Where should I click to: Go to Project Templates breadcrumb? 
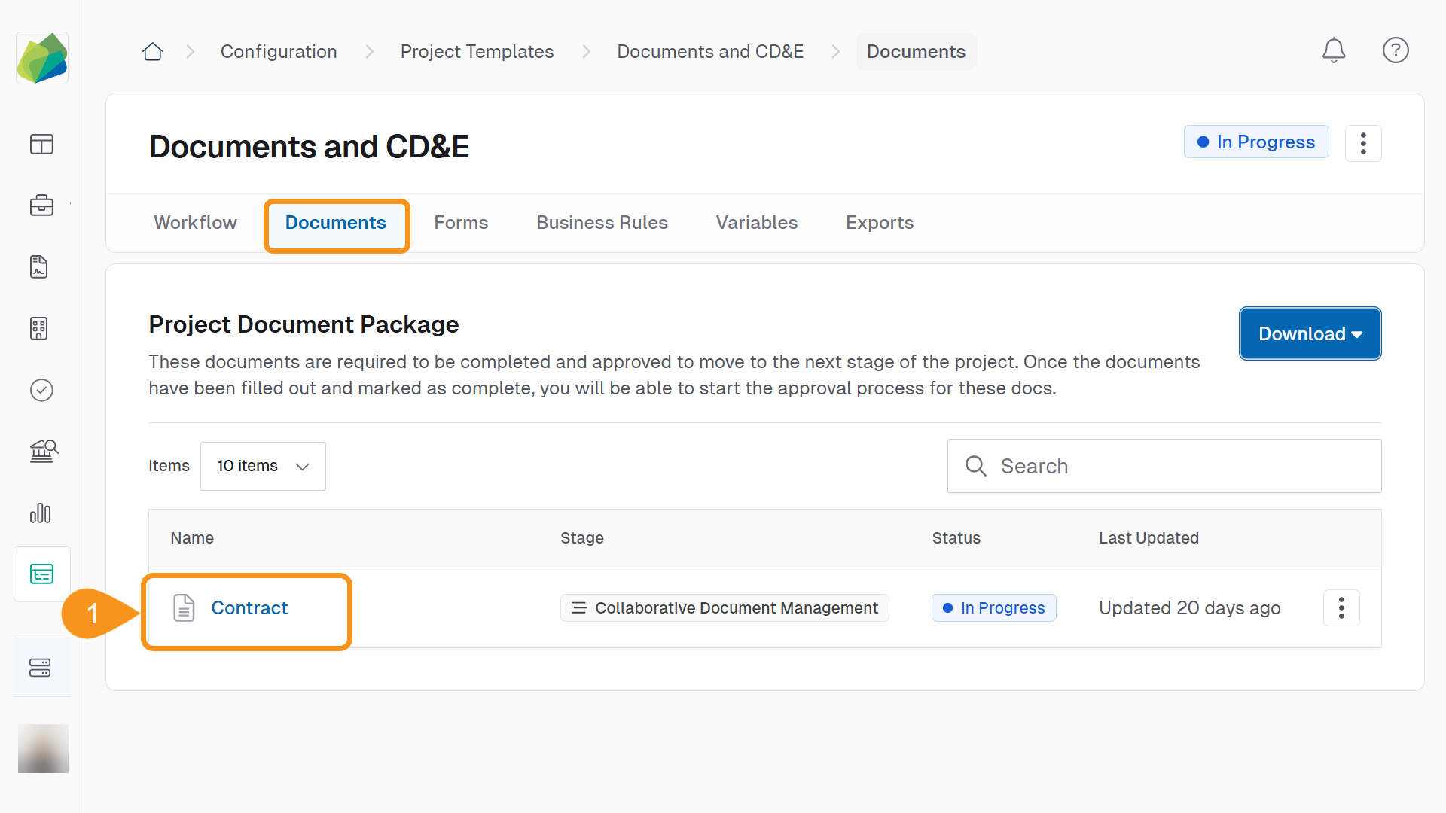(477, 52)
